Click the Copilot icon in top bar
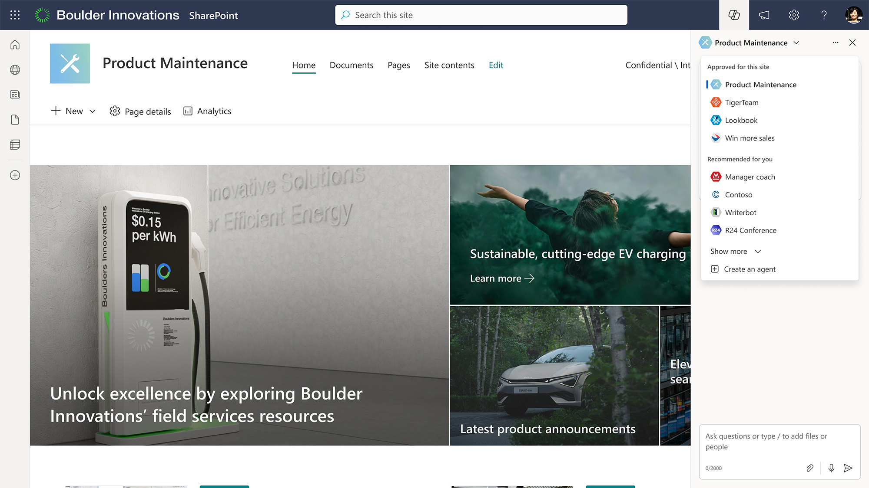The image size is (869, 488). (734, 15)
